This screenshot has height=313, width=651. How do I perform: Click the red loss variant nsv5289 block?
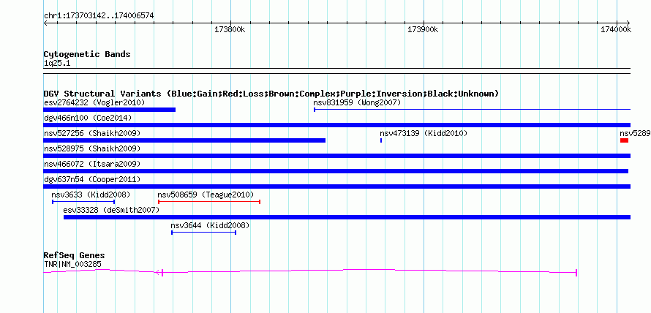[625, 140]
